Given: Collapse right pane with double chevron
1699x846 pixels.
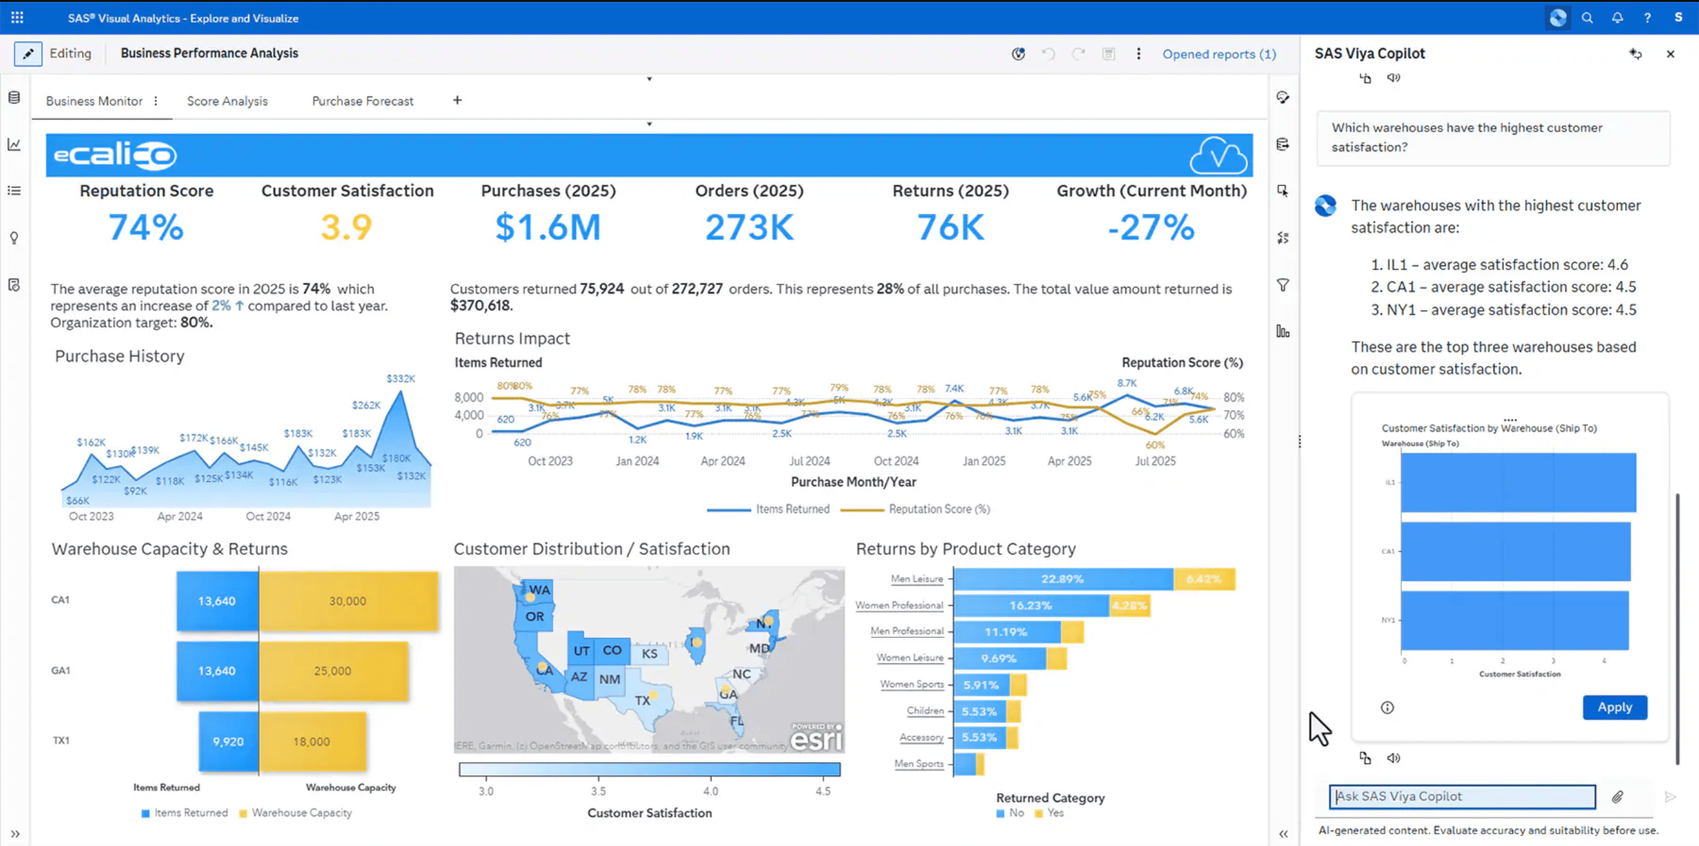Looking at the screenshot, I should [1283, 834].
